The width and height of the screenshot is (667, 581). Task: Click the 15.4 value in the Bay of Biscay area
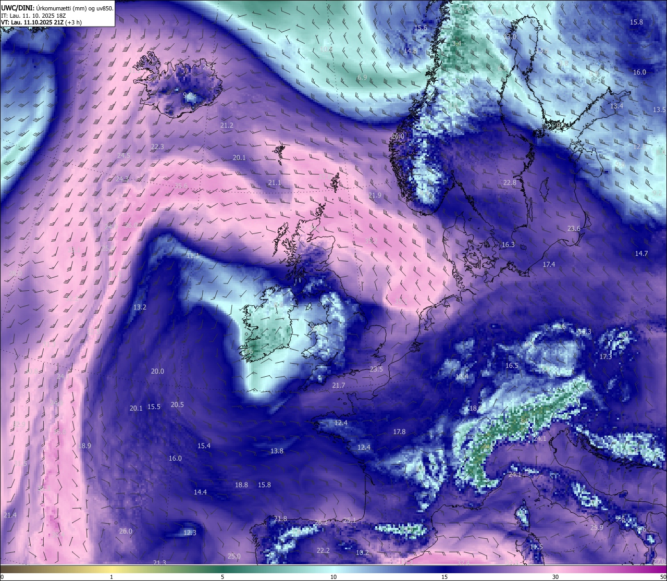point(204,446)
